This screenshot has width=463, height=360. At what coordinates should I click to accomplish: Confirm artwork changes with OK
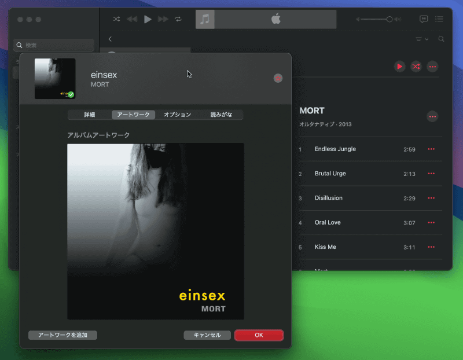click(x=259, y=335)
